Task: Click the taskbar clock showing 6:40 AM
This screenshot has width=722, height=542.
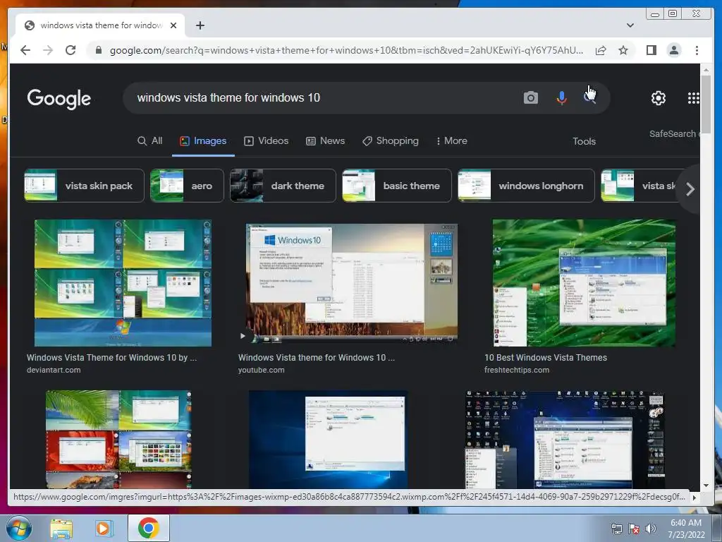Action: [686, 529]
